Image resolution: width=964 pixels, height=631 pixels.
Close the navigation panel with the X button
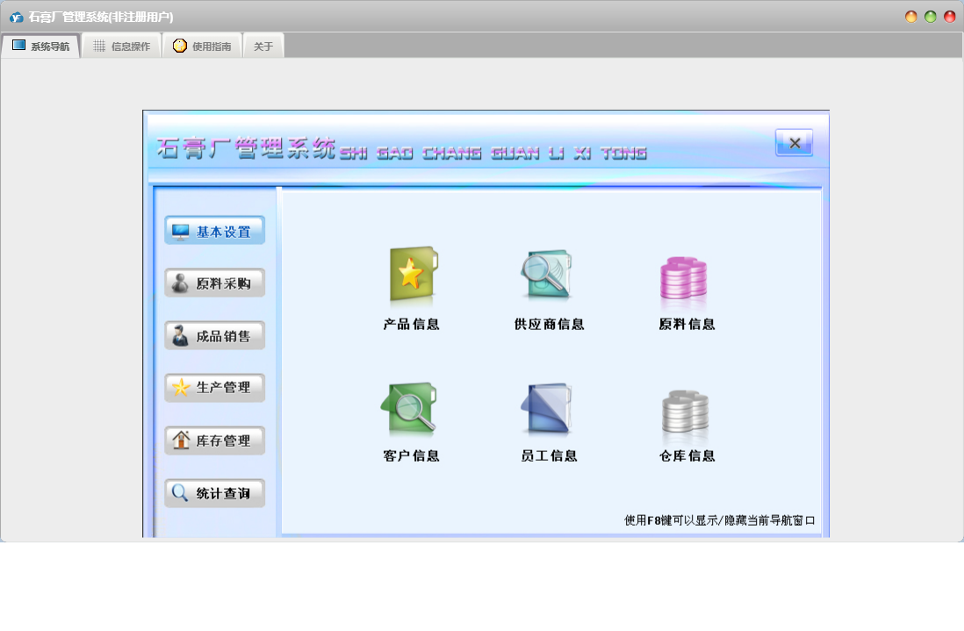795,143
